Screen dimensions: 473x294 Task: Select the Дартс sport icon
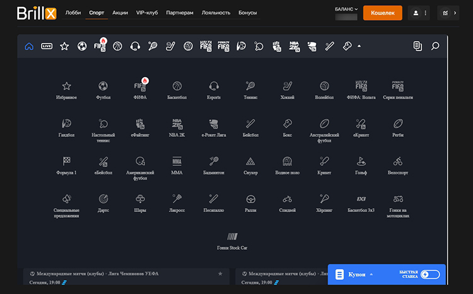pos(103,201)
